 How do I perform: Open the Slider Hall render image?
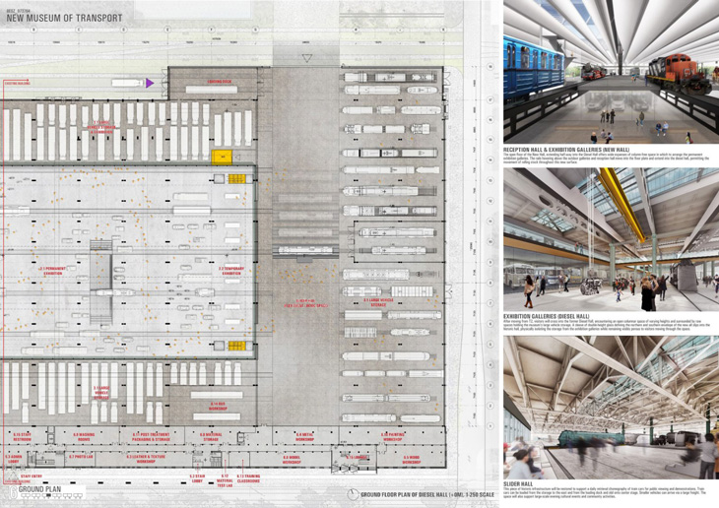pyautogui.click(x=611, y=408)
